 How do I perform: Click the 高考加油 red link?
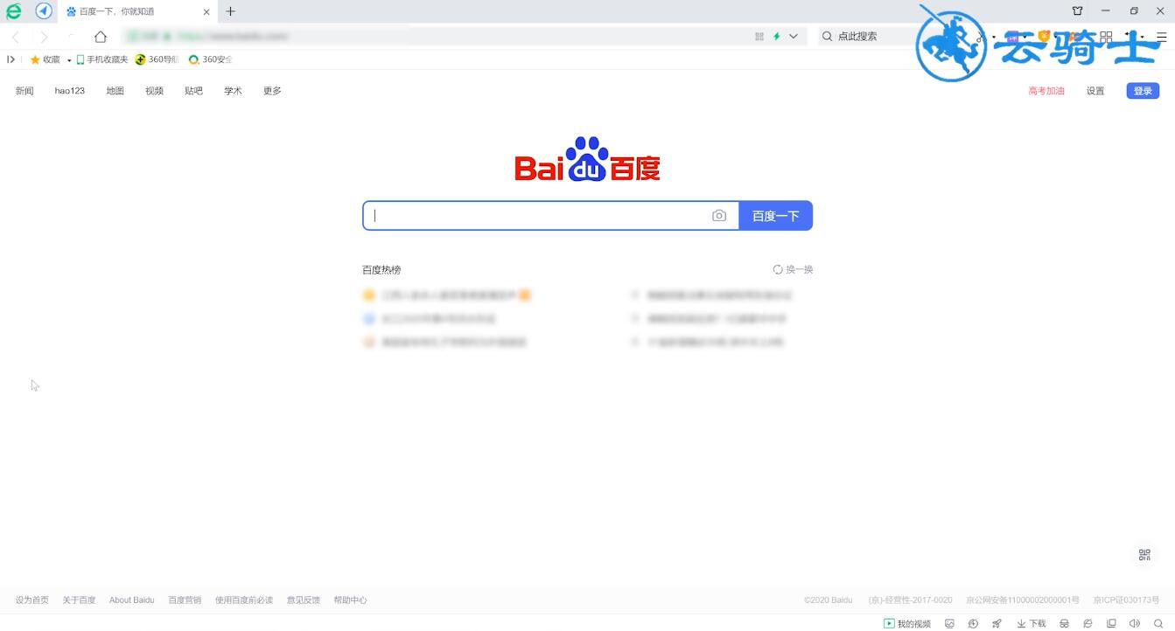1046,91
